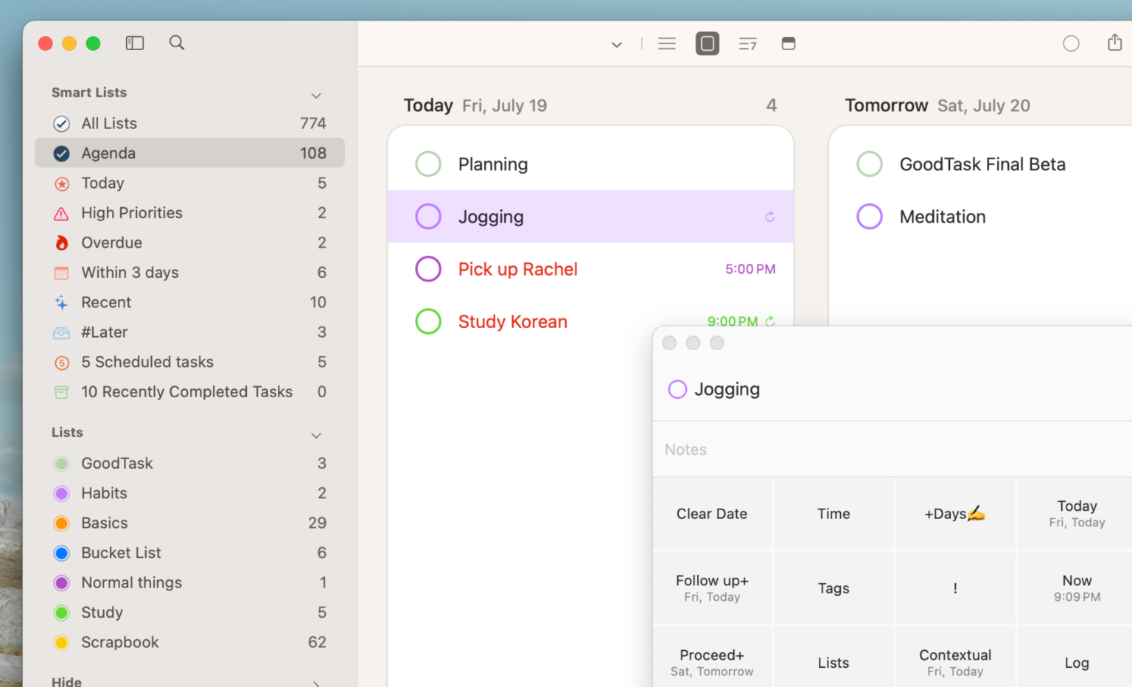The width and height of the screenshot is (1132, 687).
Task: Toggle the sidebar visibility icon
Action: click(x=135, y=43)
